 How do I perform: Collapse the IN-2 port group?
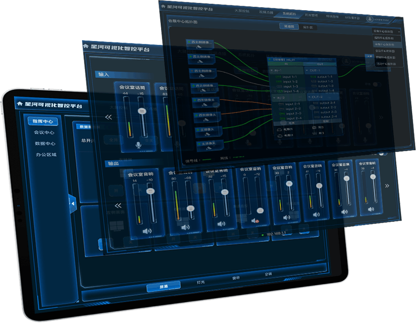(x=275, y=98)
